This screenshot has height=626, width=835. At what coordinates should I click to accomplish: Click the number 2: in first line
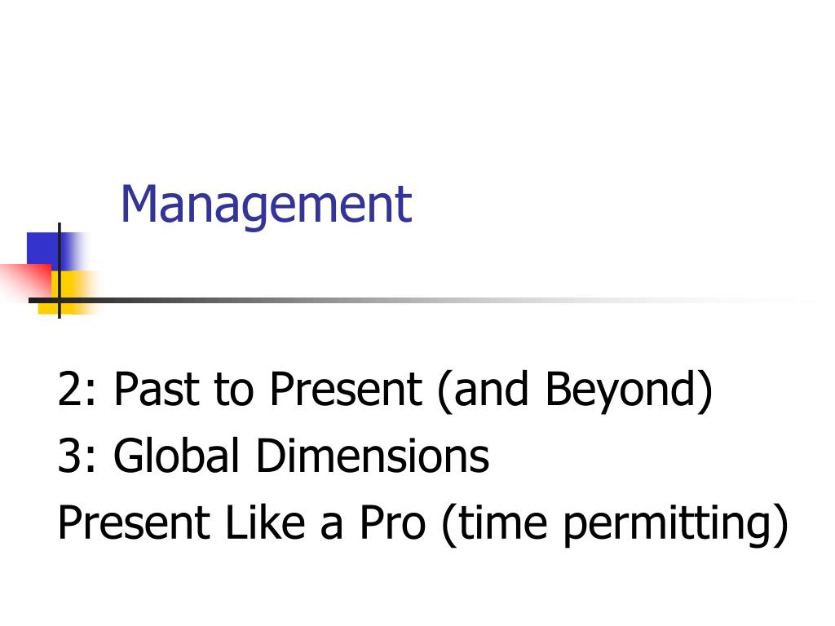click(77, 389)
